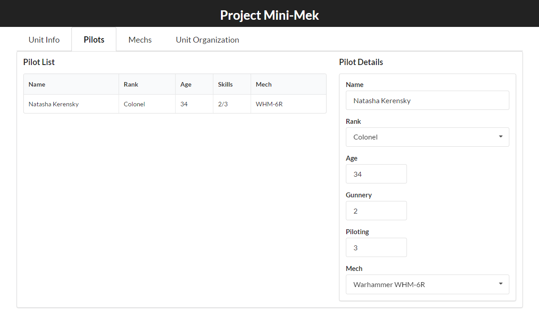Screen dimensions: 539x314
Task: Select the Pilots tab
Action: point(94,39)
